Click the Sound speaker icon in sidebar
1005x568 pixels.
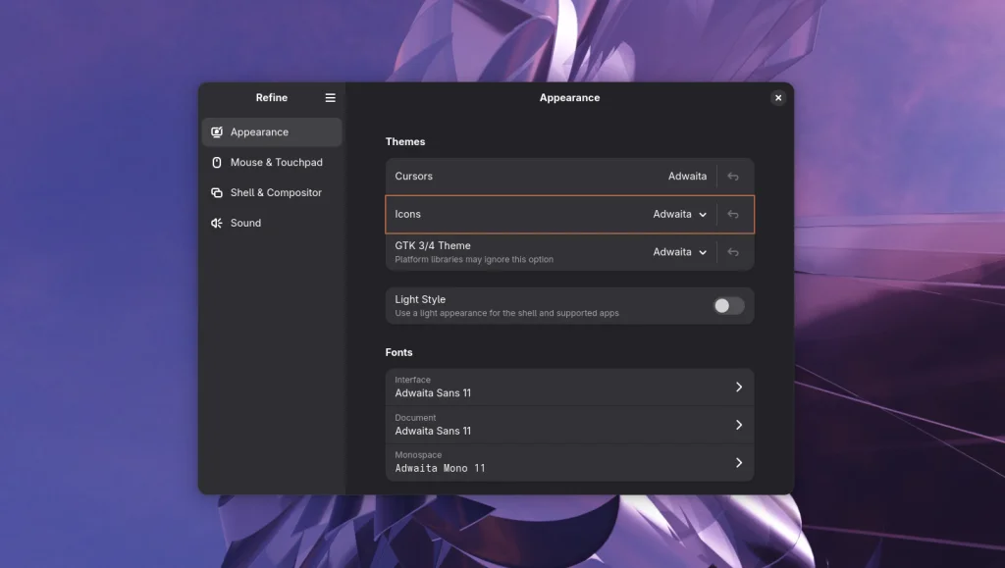pyautogui.click(x=217, y=223)
